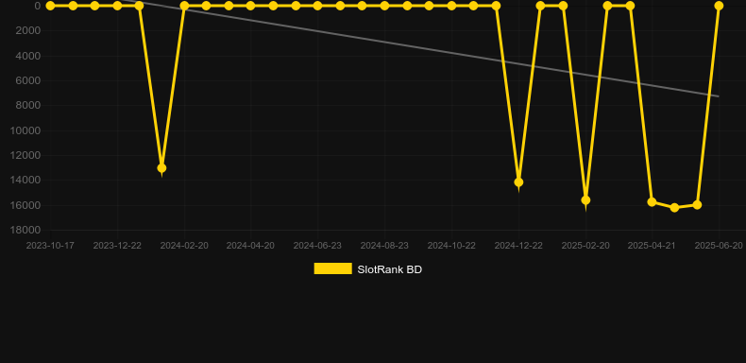The width and height of the screenshot is (746, 363).
Task: Select the low point at 2025-04-21
Action: (652, 202)
